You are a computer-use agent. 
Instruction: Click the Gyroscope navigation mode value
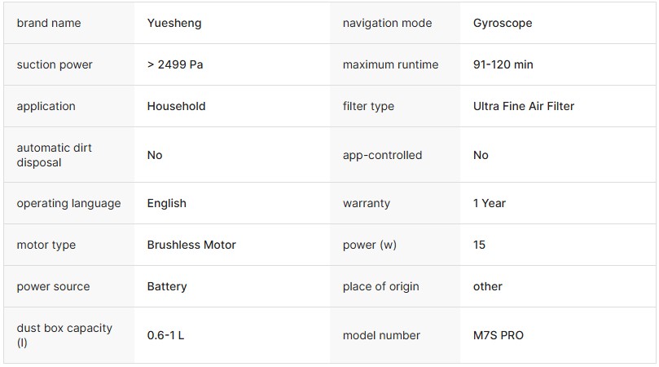(503, 23)
